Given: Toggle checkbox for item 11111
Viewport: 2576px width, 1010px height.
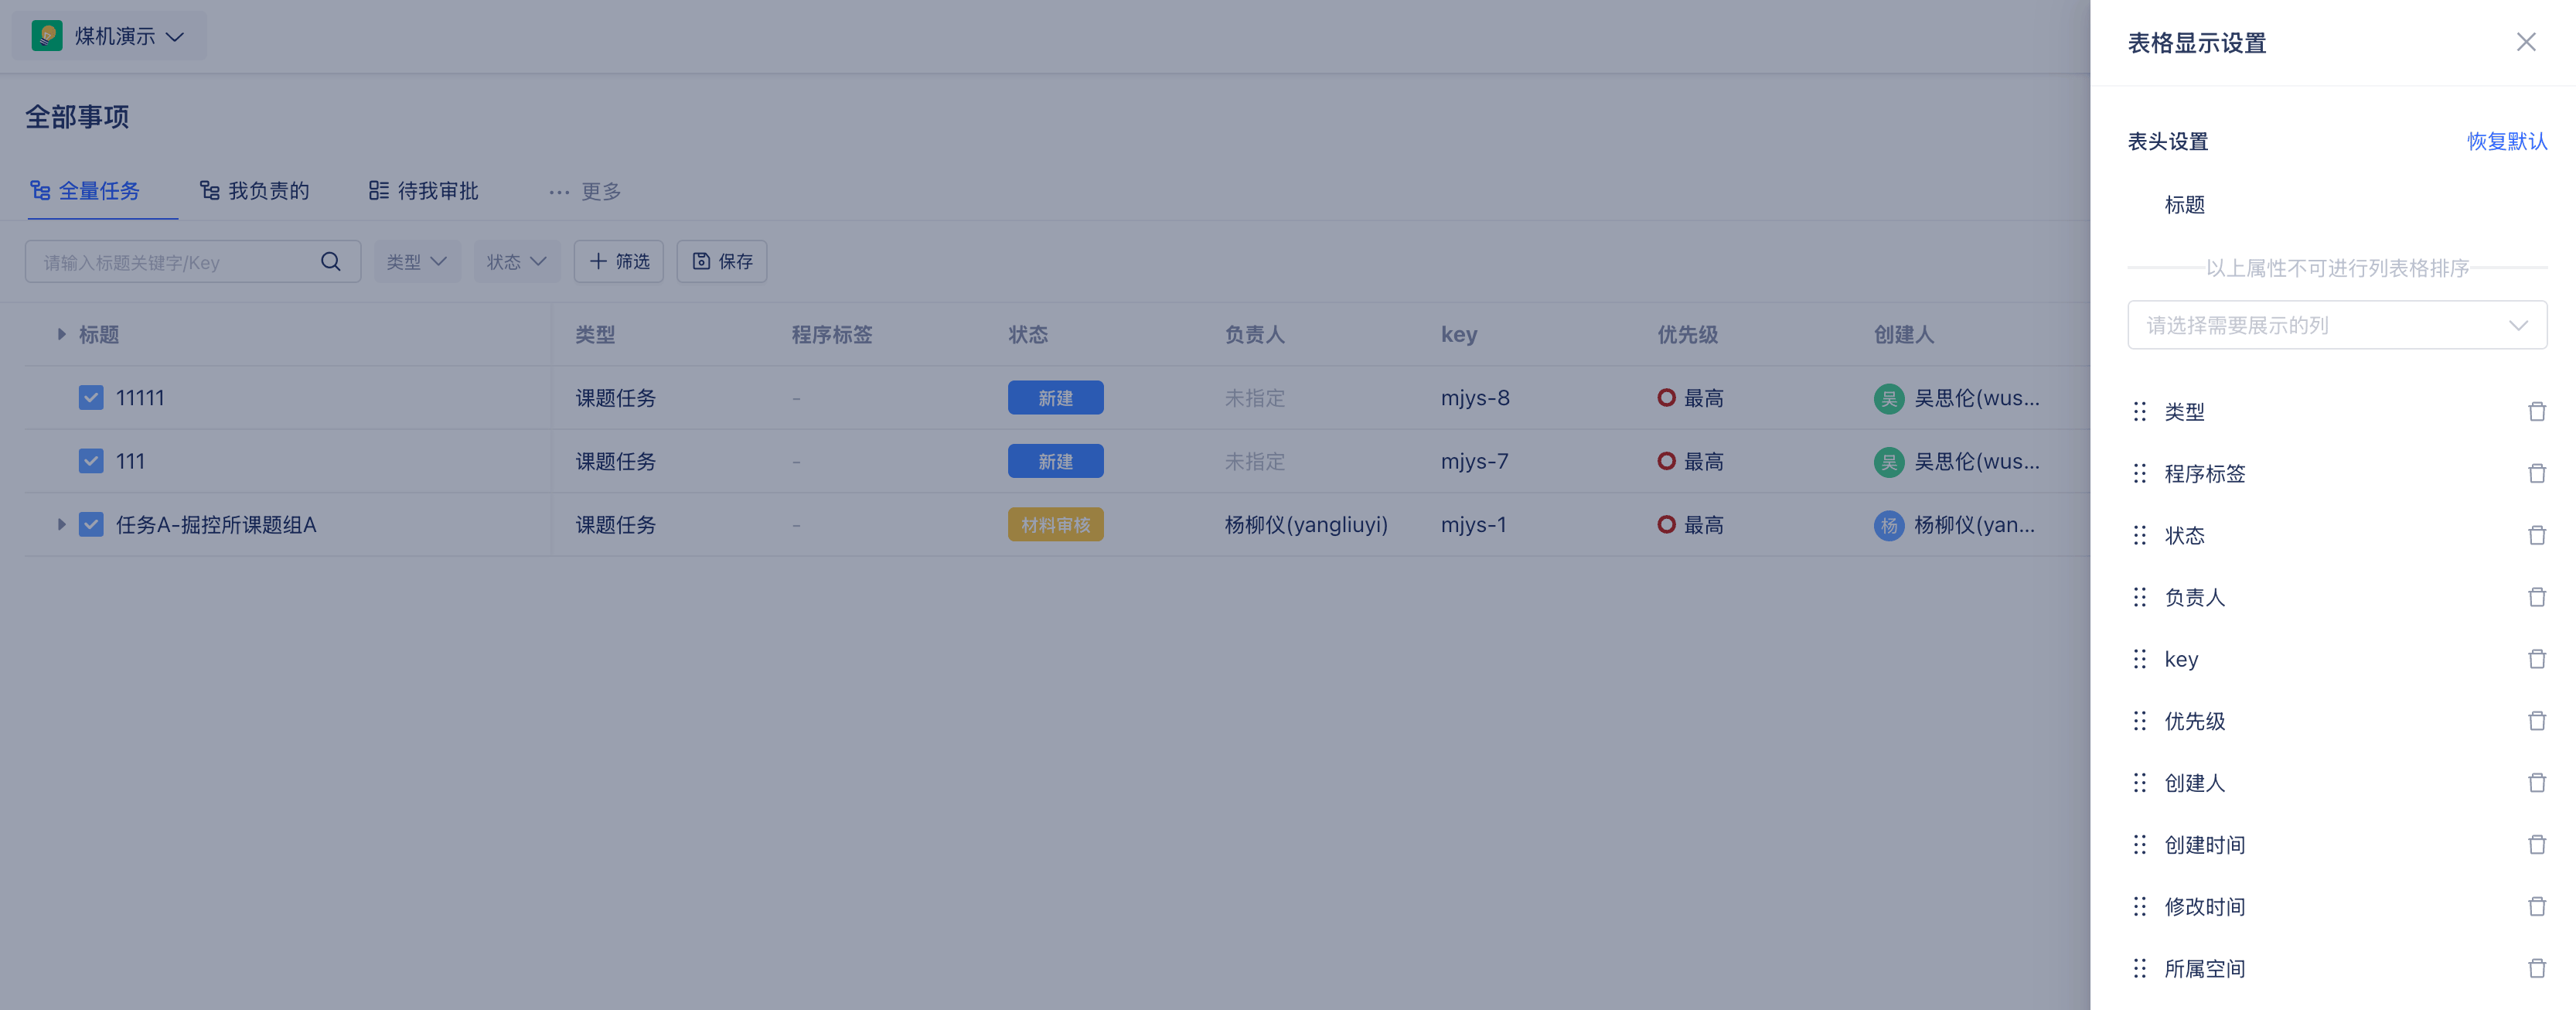Looking at the screenshot, I should coord(91,398).
